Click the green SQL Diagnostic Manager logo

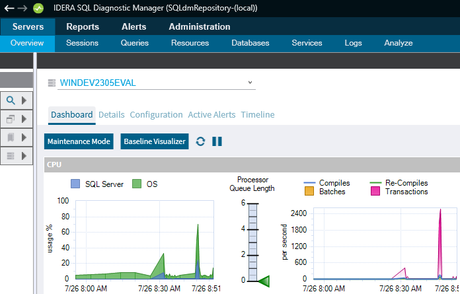pos(38,9)
